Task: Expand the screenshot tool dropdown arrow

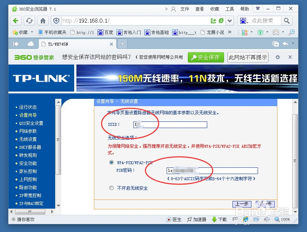Action: coord(283,32)
